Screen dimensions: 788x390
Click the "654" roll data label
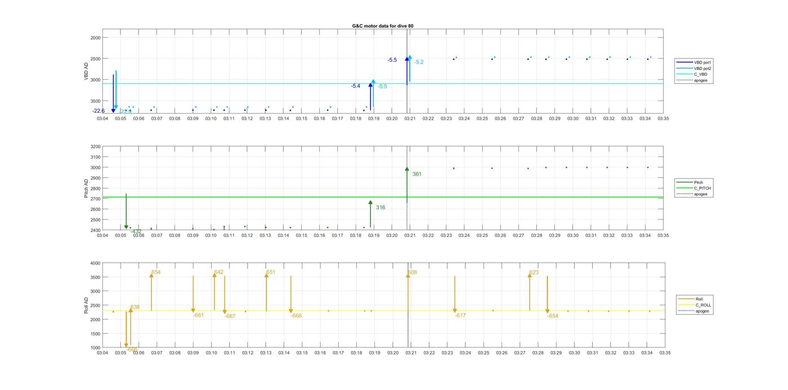coord(156,272)
